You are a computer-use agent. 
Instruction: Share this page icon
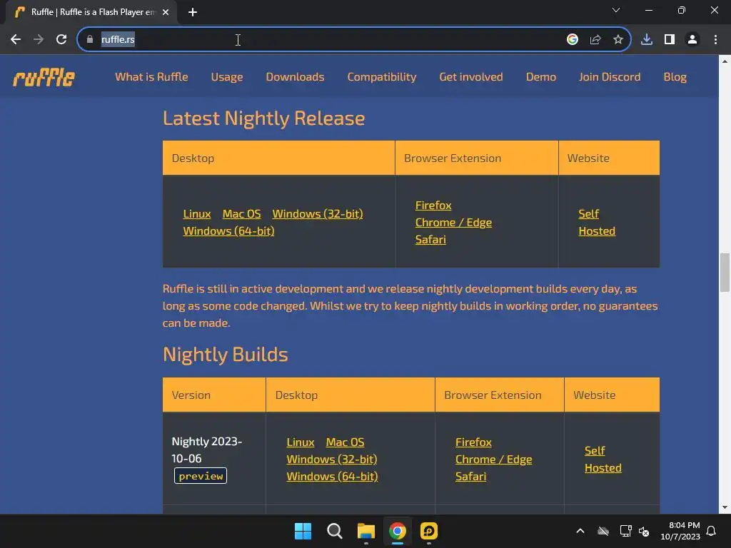595,40
